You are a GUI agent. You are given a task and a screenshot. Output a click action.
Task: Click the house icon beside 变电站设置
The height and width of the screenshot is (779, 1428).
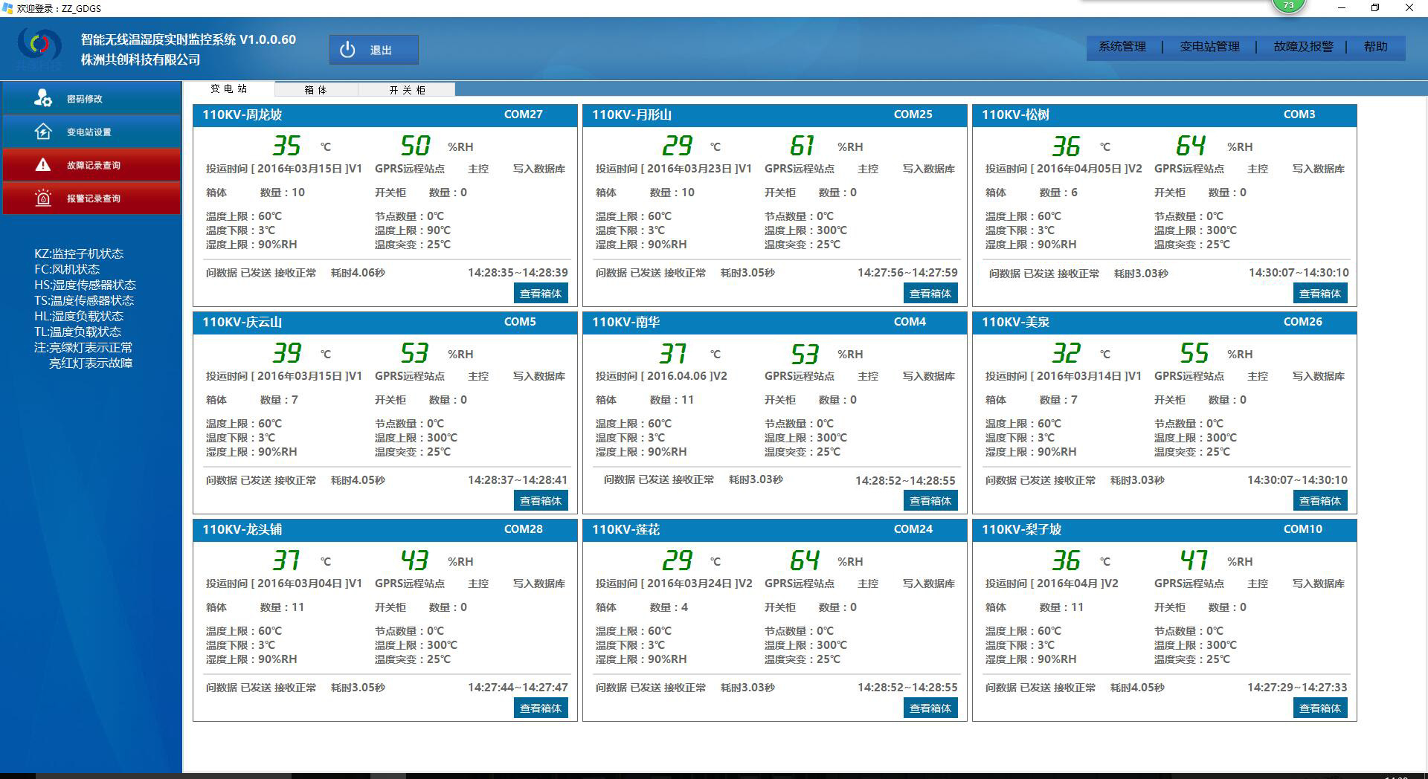43,132
